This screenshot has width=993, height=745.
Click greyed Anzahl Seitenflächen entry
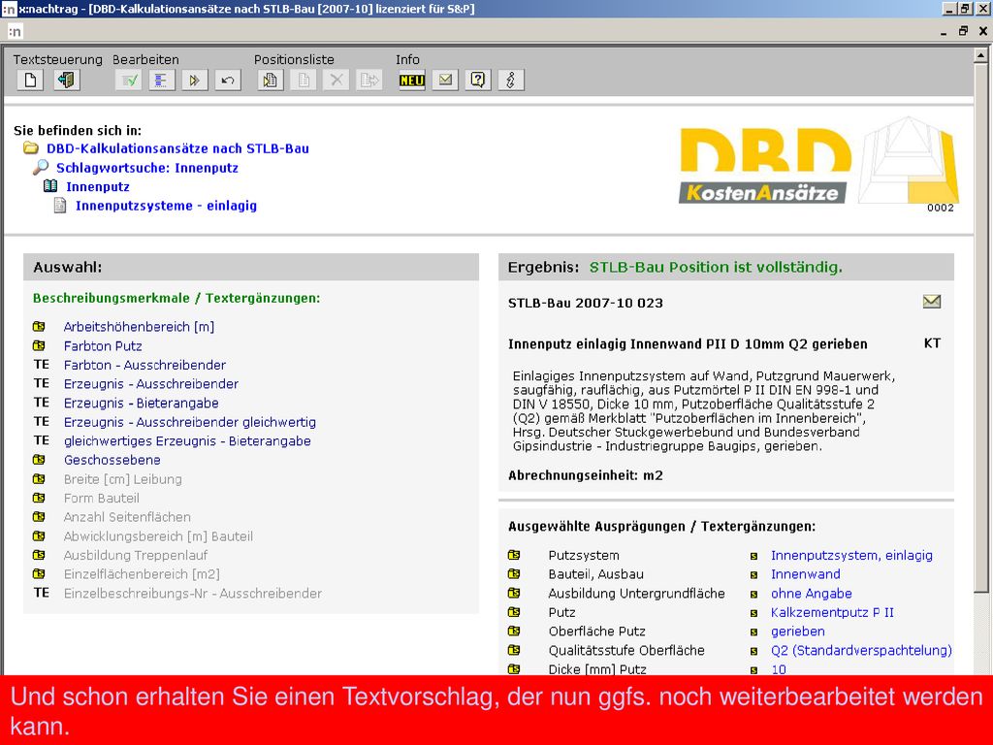click(127, 517)
